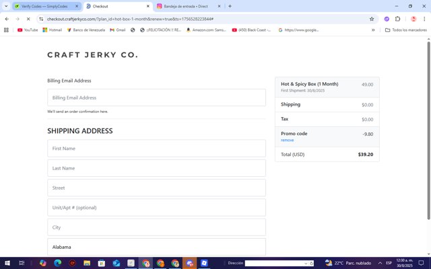Viewport: 431px width, 269px height.
Task: Open the Chrome profile avatar
Action: point(413,19)
